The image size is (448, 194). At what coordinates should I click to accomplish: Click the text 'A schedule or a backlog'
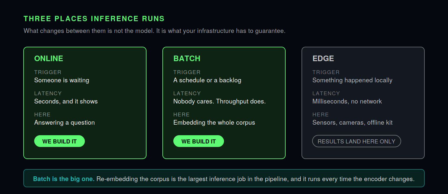pos(207,80)
